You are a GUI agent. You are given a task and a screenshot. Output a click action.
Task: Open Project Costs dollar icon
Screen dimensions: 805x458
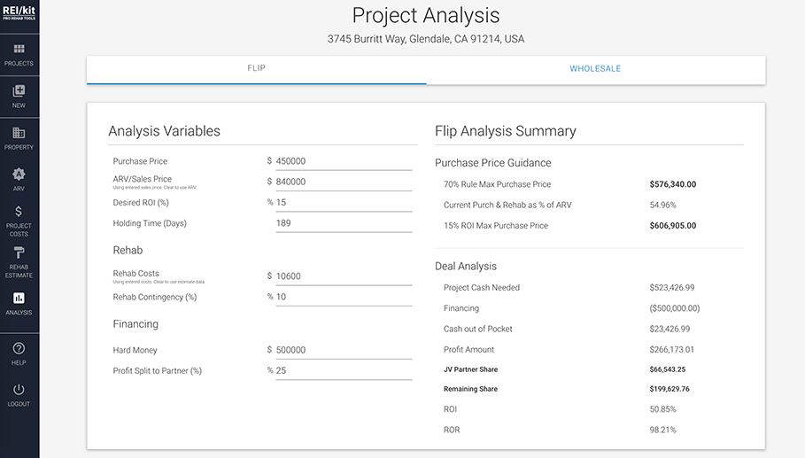[x=19, y=211]
